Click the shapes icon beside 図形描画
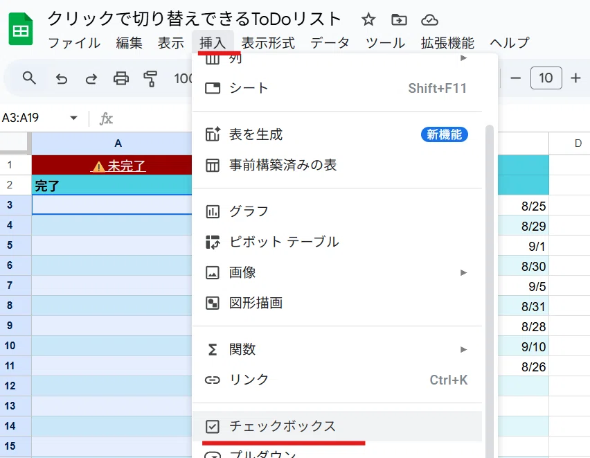The width and height of the screenshot is (590, 458). tap(212, 303)
